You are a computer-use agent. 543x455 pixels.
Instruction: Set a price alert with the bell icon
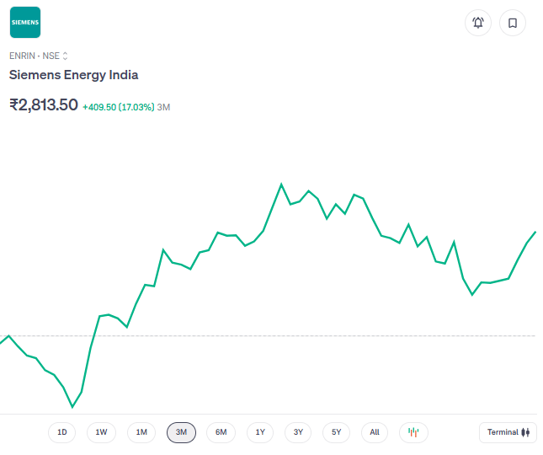point(478,23)
